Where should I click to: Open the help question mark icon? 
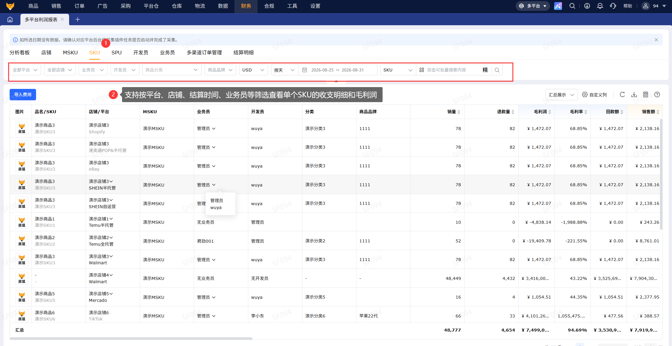657,95
